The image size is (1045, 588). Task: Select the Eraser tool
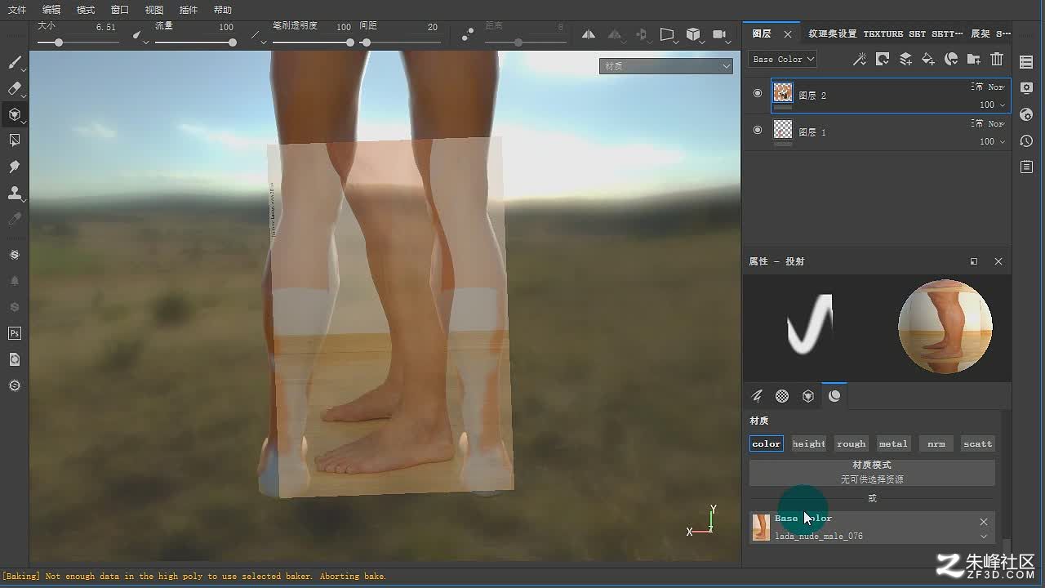click(x=14, y=88)
